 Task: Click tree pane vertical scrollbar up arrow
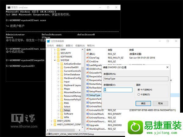(83, 50)
